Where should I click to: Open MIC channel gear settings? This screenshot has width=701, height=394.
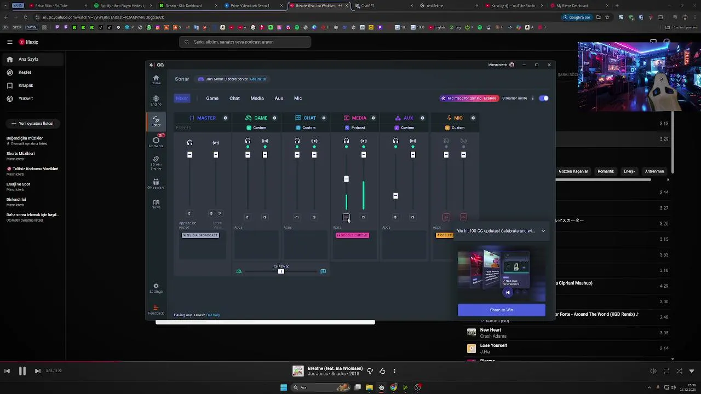click(473, 118)
